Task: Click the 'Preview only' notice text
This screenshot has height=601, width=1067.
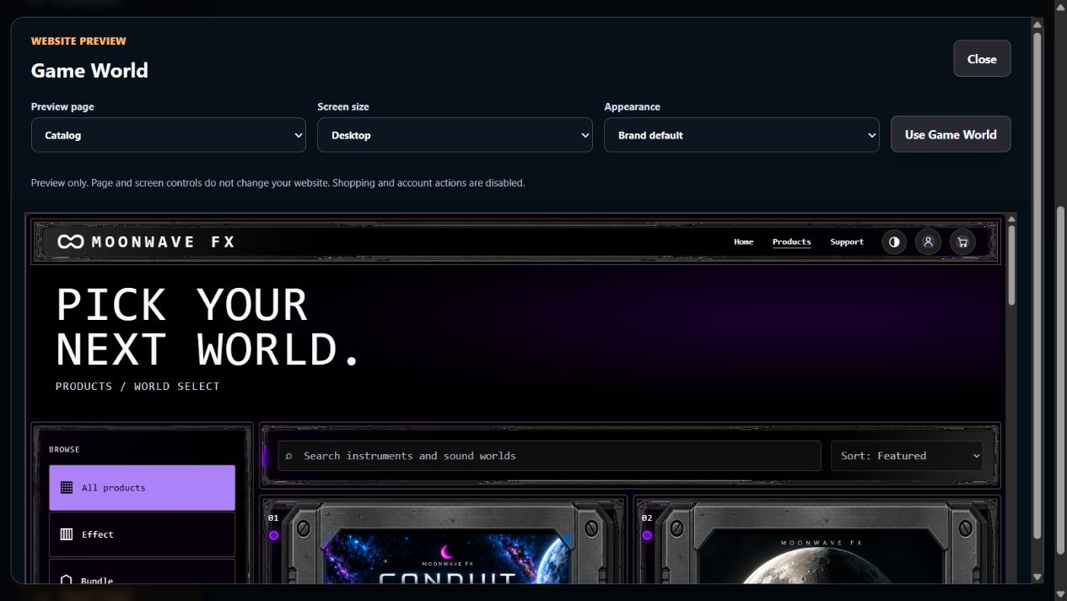Action: pyautogui.click(x=278, y=182)
